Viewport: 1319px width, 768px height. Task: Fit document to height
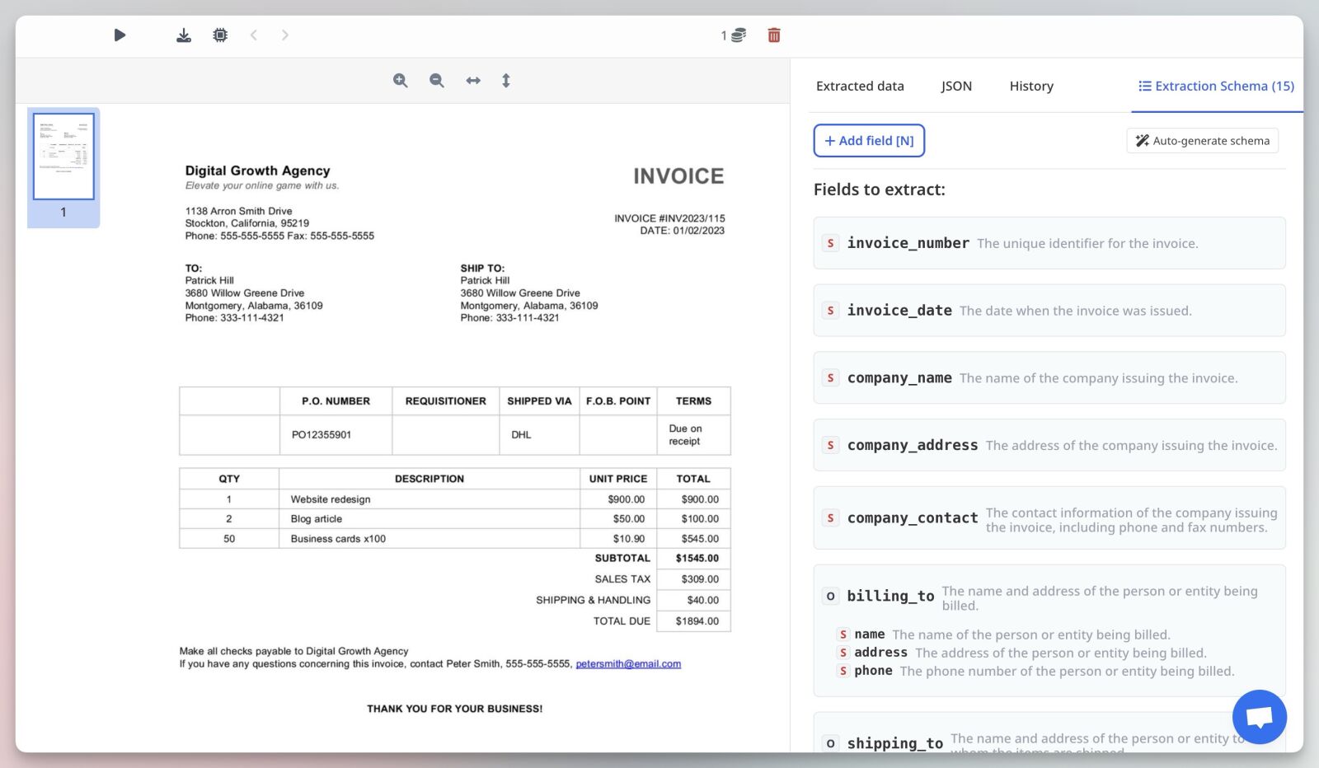click(506, 80)
